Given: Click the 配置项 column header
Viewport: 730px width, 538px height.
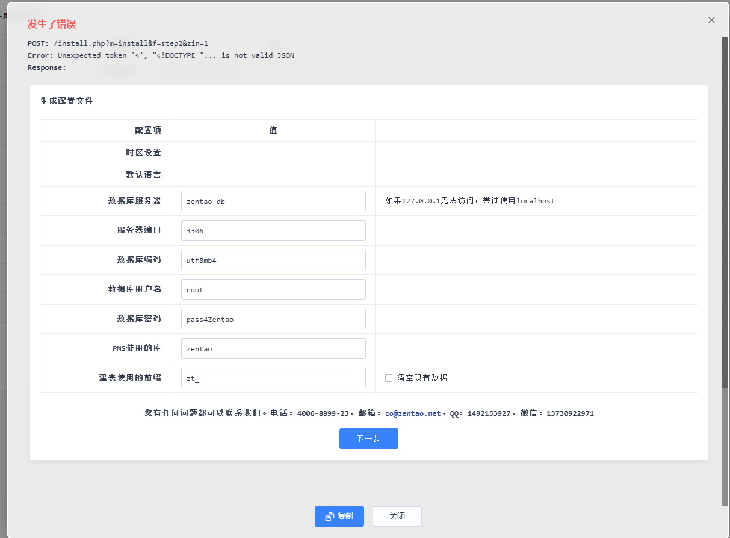Looking at the screenshot, I should [148, 130].
